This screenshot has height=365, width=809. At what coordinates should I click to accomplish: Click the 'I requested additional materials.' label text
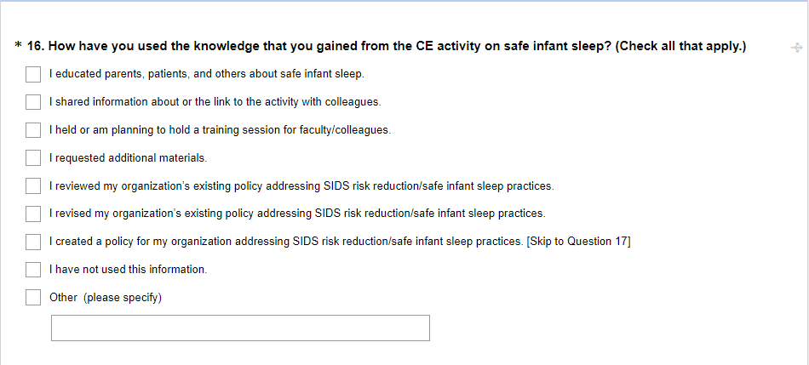128,157
